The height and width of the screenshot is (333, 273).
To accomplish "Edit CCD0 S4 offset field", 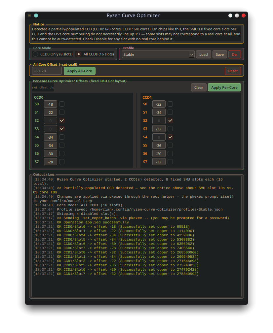I will coord(50,137).
